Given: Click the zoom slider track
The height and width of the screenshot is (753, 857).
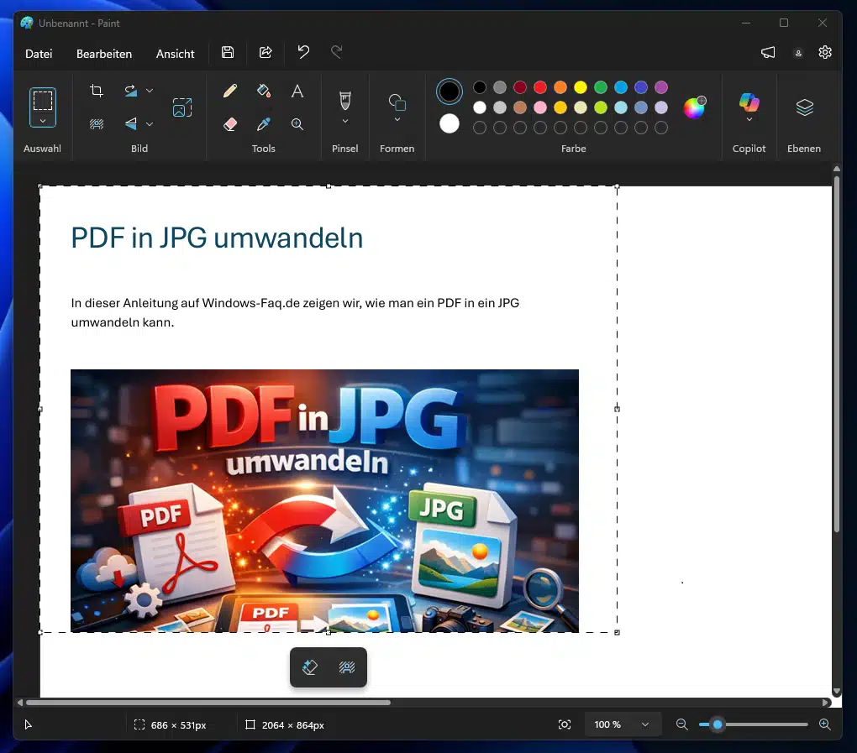Looking at the screenshot, I should 765,724.
